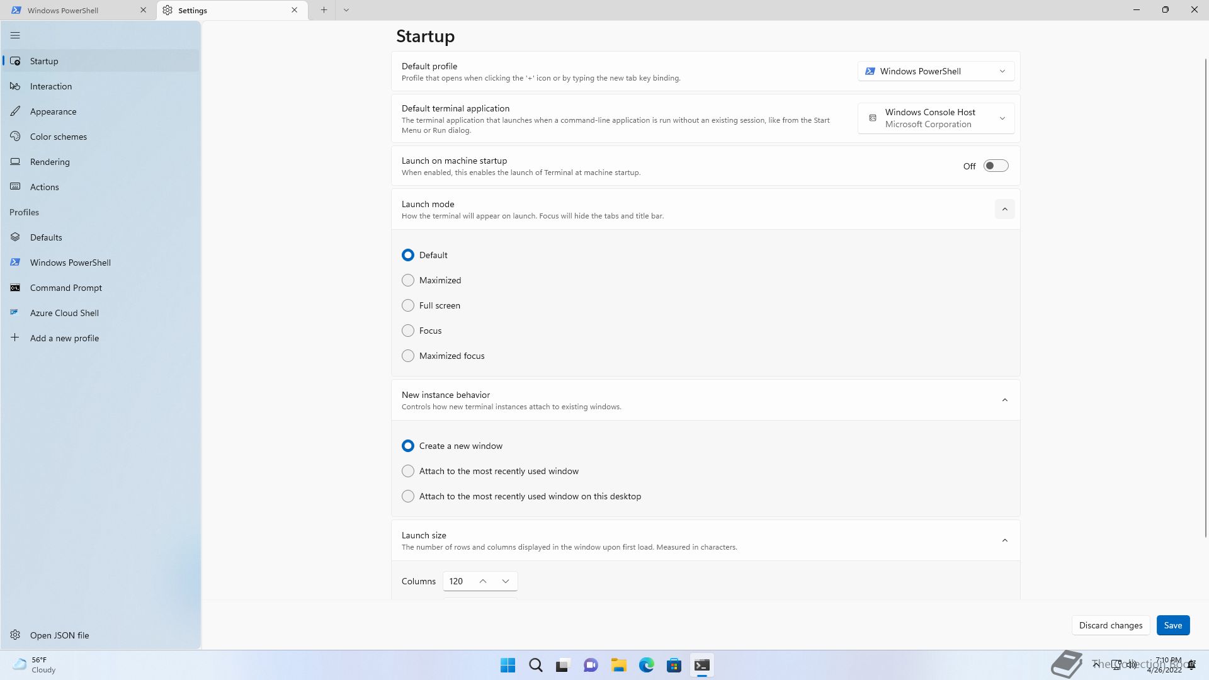1209x680 pixels.
Task: Click the Terminal icon in the taskbar
Action: click(x=702, y=666)
